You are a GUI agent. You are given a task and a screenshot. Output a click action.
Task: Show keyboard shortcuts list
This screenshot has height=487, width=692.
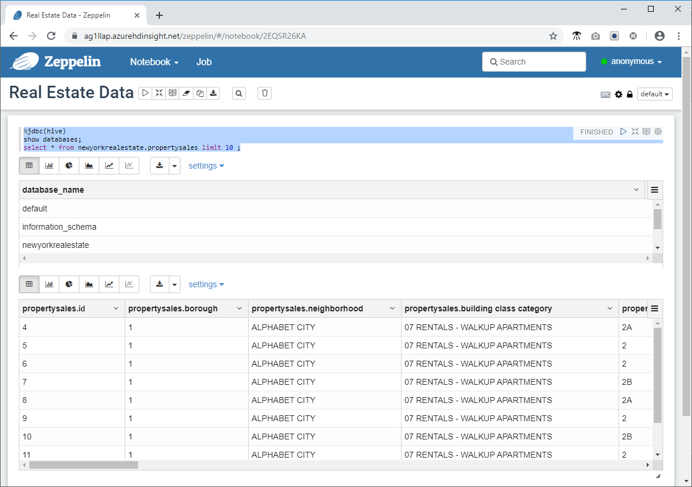(606, 95)
